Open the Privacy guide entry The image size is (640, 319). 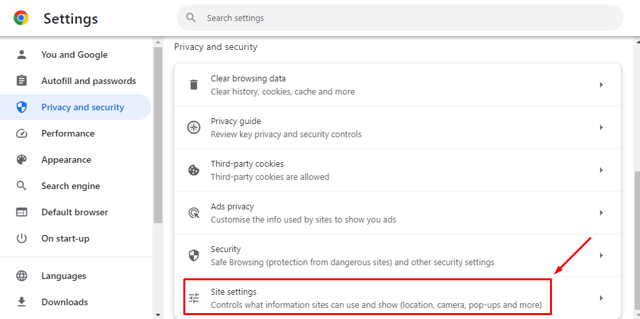pos(397,127)
